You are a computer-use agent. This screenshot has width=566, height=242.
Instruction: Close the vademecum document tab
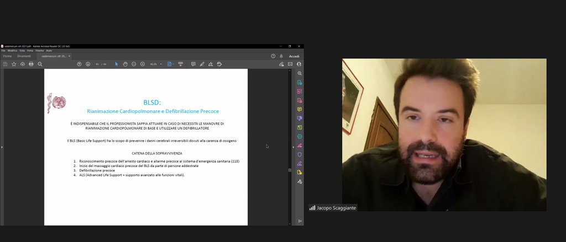coord(69,56)
